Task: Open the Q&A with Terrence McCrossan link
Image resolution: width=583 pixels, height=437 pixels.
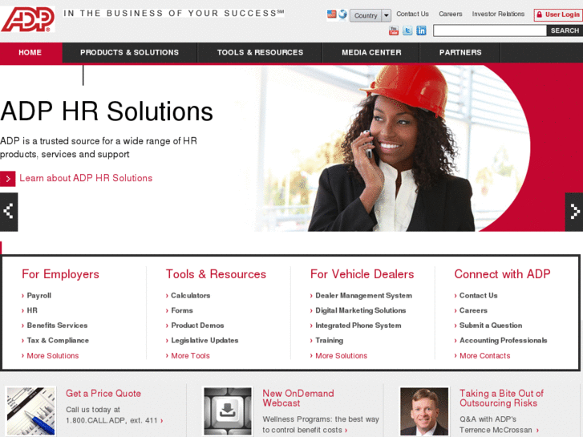Action: click(x=500, y=424)
